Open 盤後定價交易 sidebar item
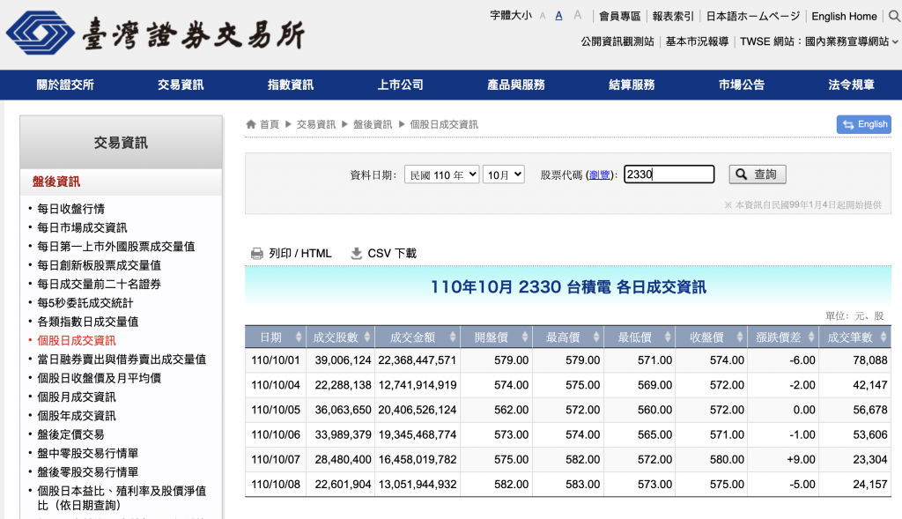Viewport: 902px width, 519px height. (x=70, y=434)
